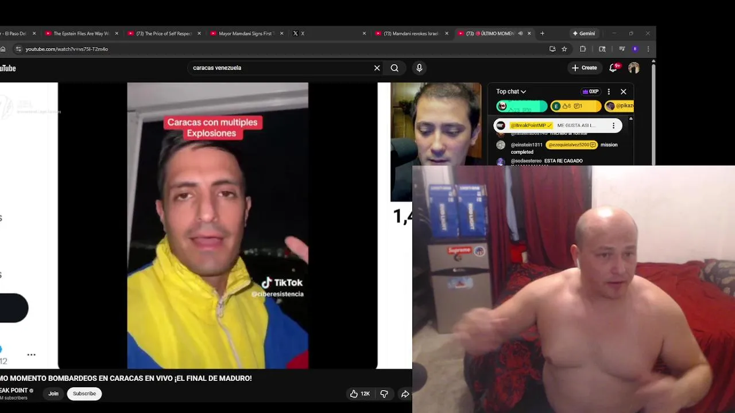The height and width of the screenshot is (413, 735).
Task: Share the video with the arrow icon
Action: coord(405,393)
